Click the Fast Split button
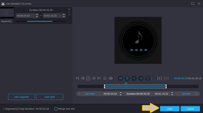 [49, 97]
